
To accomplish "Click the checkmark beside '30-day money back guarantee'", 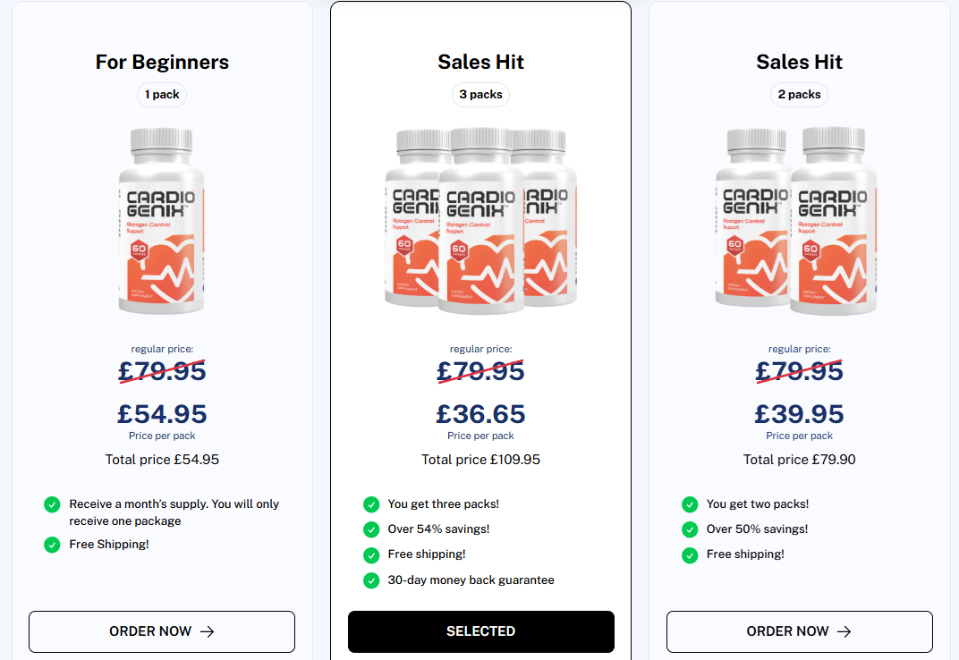I will [371, 580].
